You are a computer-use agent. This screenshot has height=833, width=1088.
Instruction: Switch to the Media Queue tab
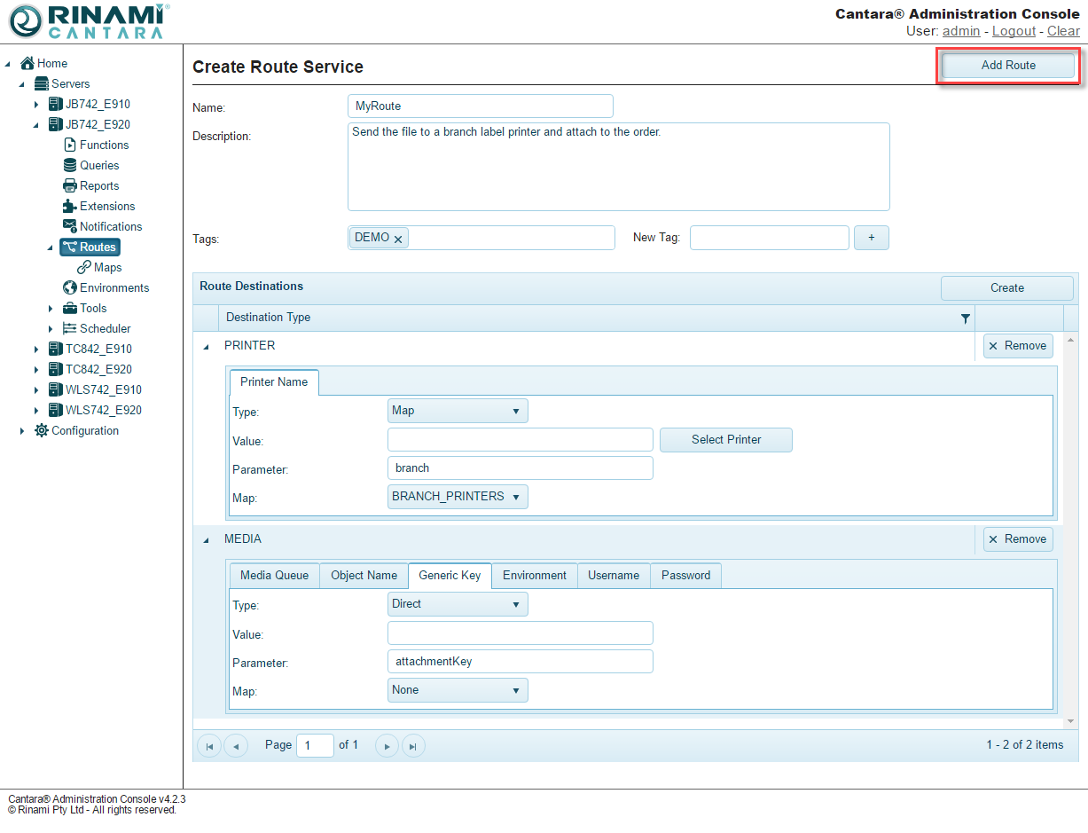[274, 576]
